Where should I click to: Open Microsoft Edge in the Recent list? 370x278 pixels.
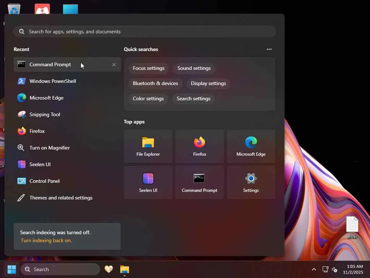pos(67,98)
